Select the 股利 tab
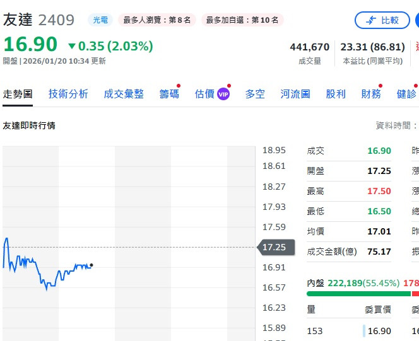Screen dimensions: 419x341 [x=336, y=94]
